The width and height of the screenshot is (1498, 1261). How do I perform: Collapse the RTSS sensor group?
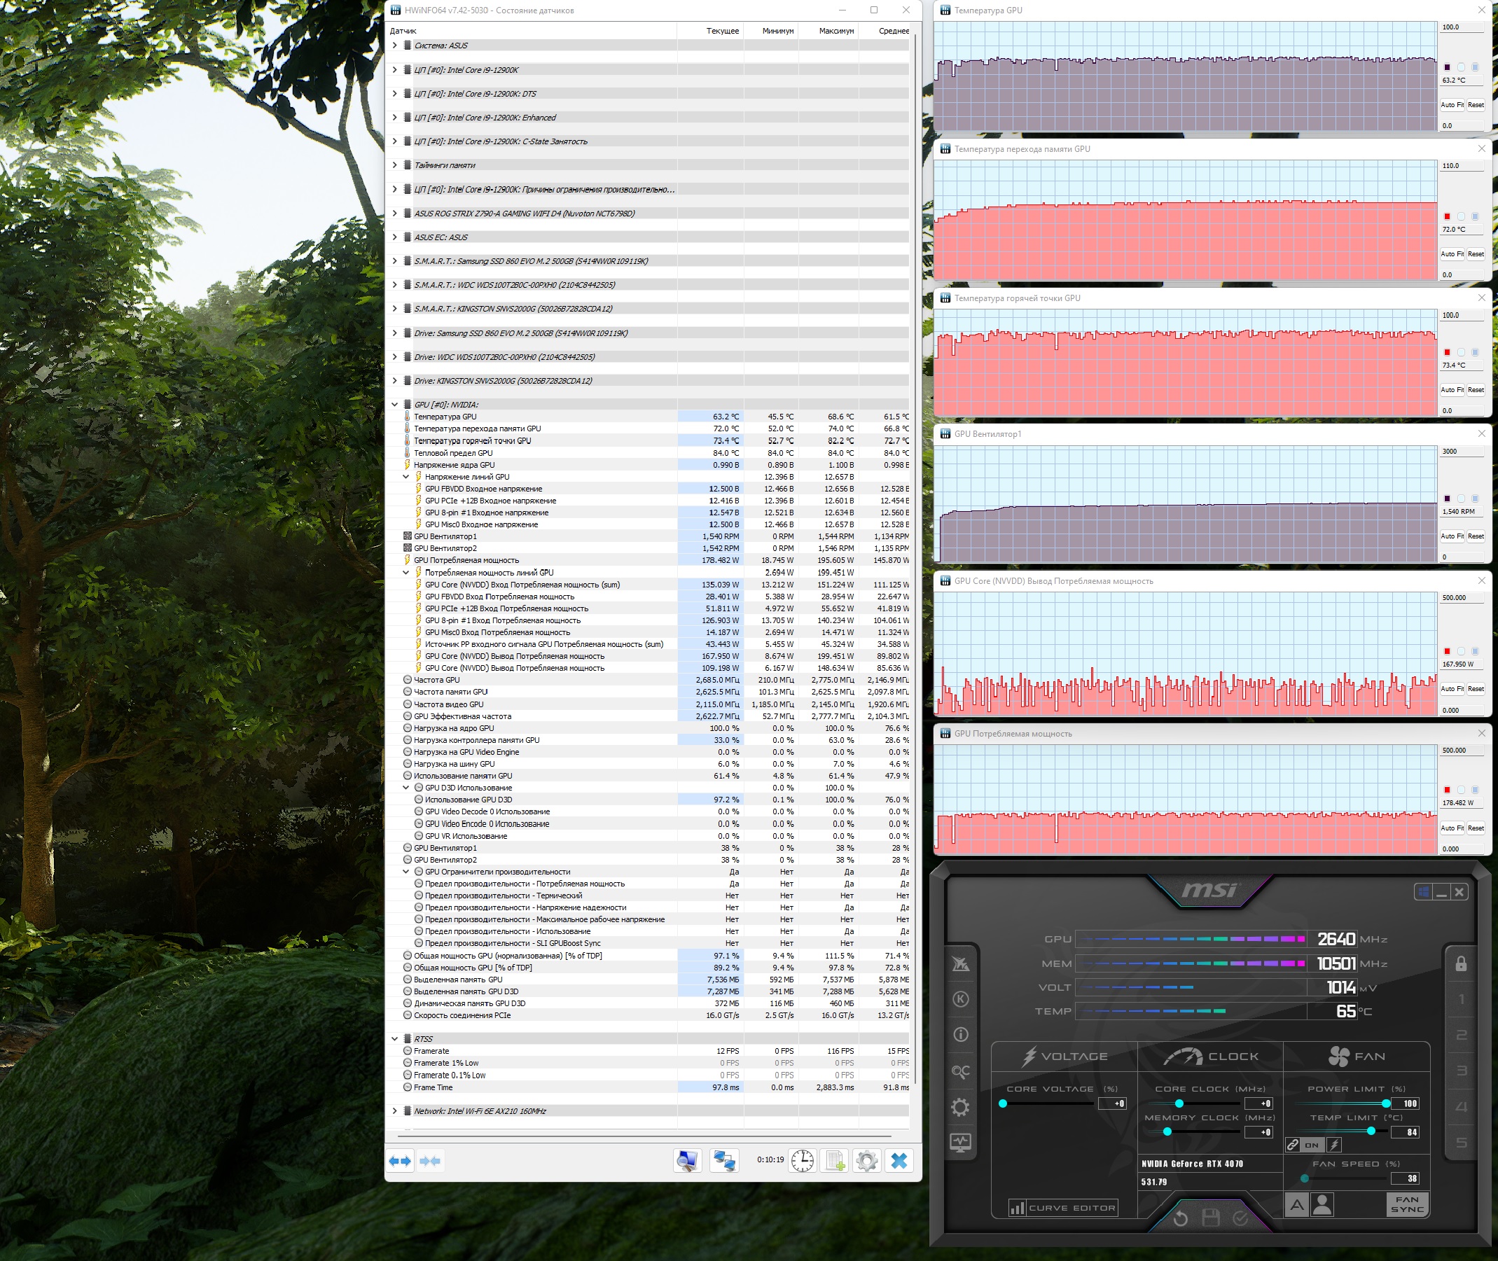point(394,1038)
